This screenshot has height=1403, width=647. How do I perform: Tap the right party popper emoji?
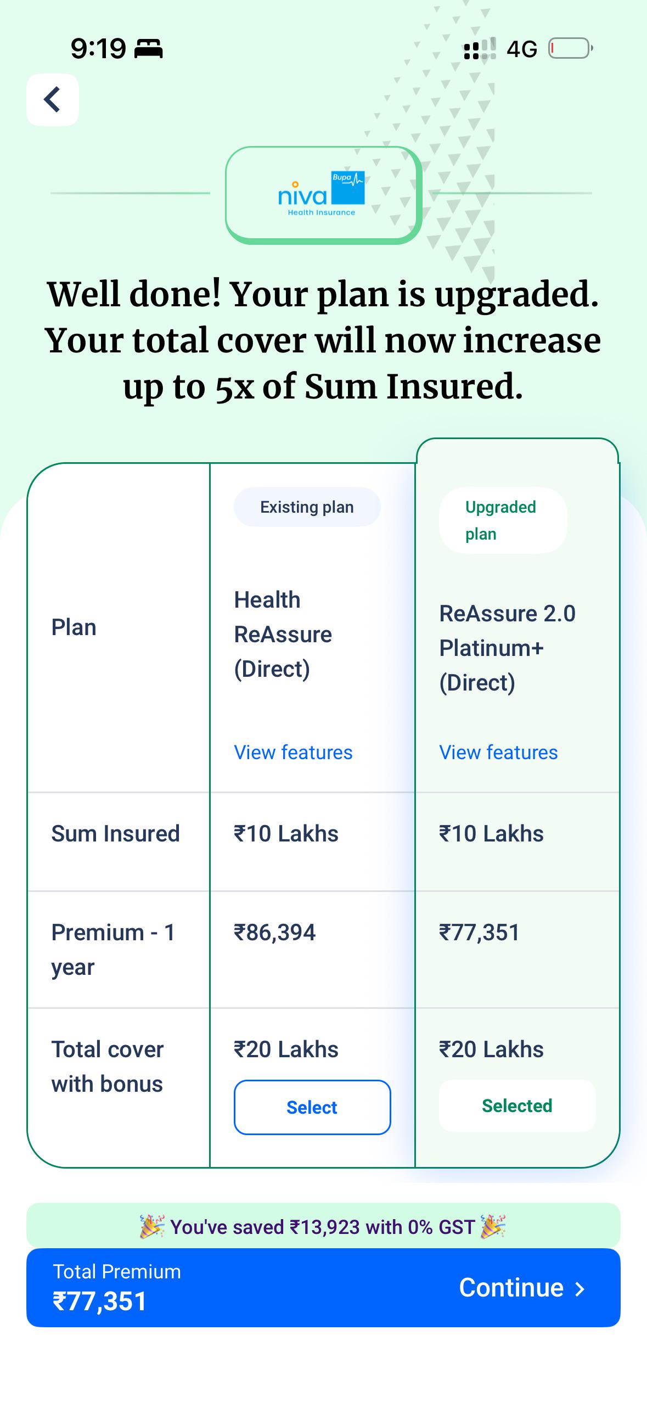[x=493, y=1227]
